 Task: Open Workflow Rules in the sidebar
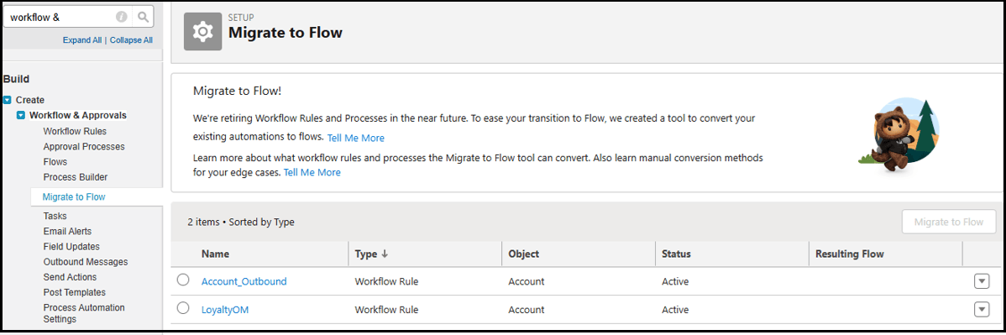coord(75,131)
